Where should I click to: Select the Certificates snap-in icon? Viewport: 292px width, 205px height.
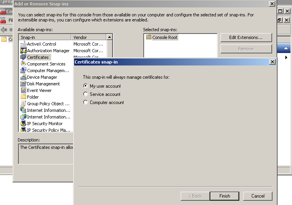[23, 57]
